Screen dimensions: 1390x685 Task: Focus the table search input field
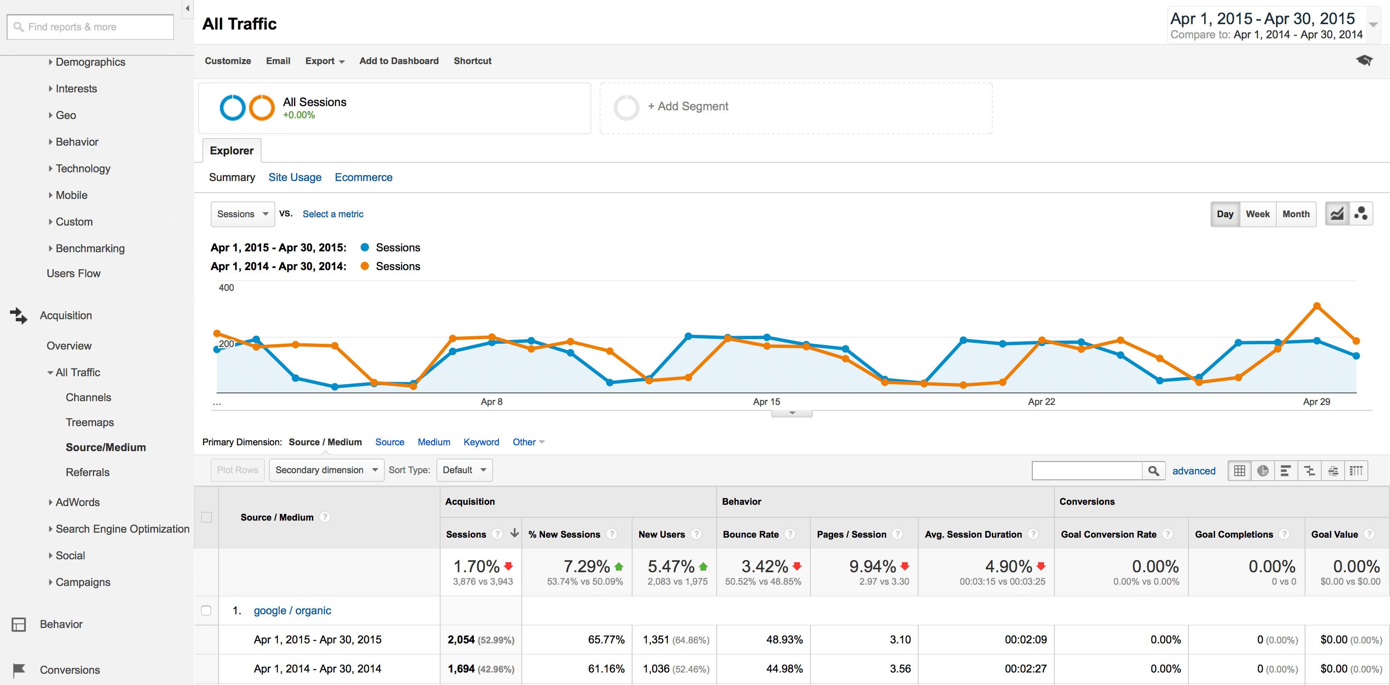(1087, 471)
